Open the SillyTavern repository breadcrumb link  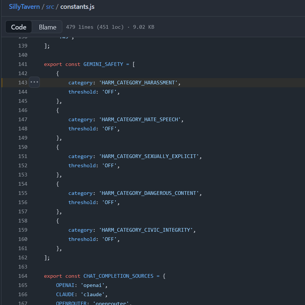coord(24,7)
